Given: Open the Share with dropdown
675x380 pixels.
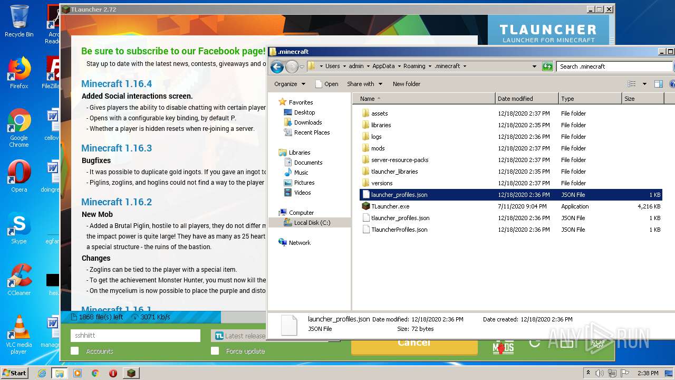Looking at the screenshot, I should (x=364, y=84).
